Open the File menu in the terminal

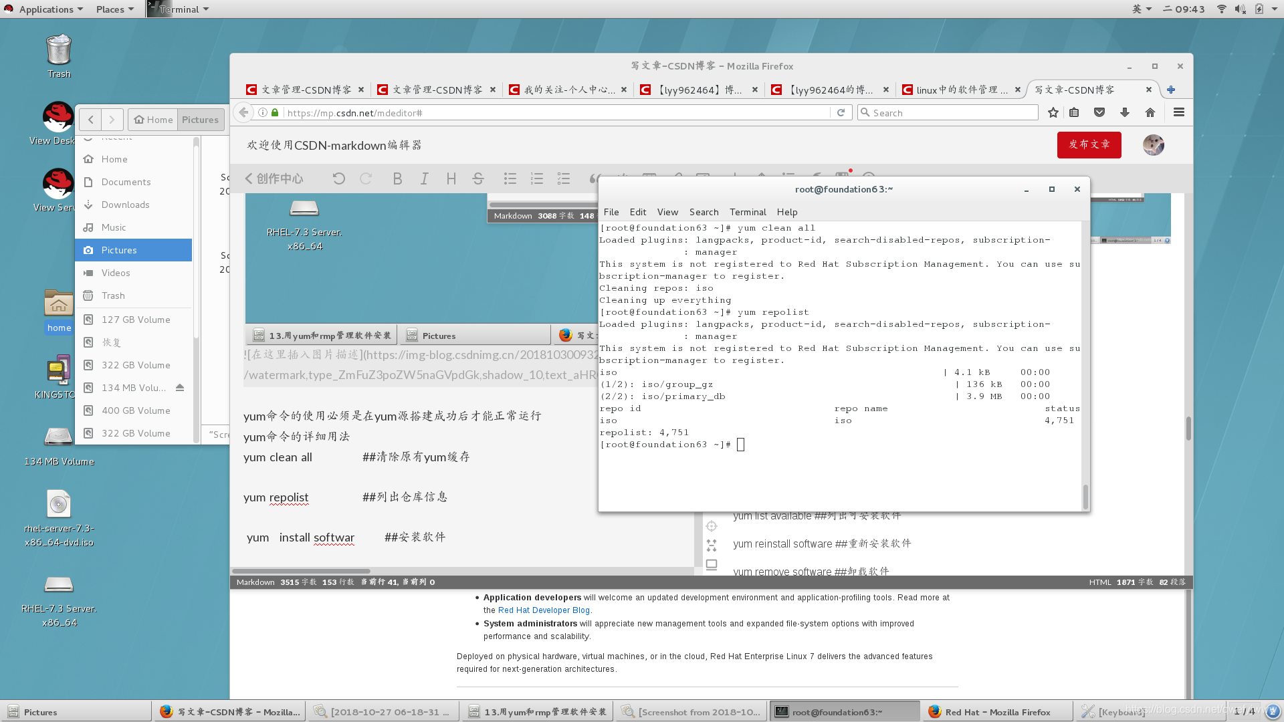coord(611,212)
